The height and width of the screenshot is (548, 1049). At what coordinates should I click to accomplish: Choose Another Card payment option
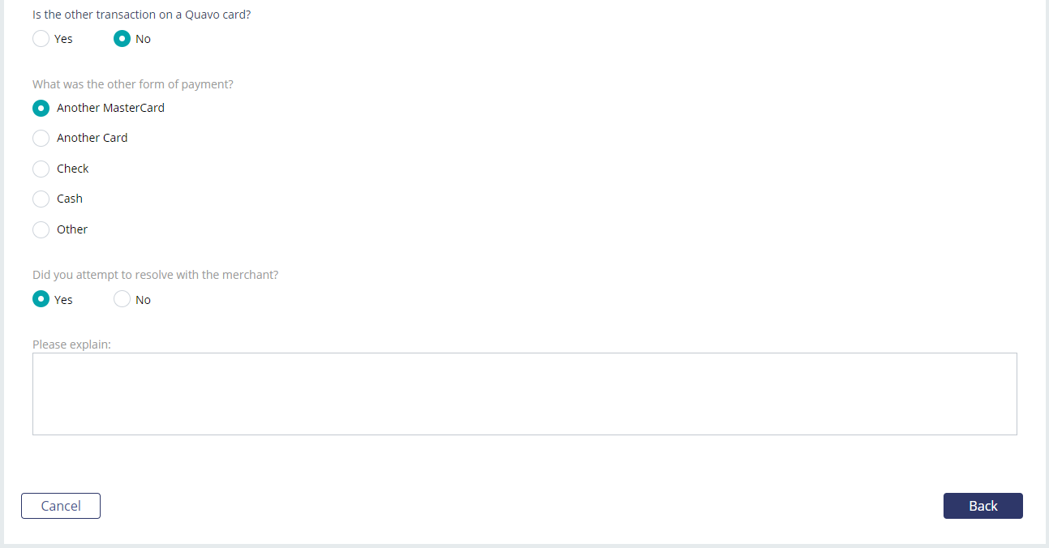pyautogui.click(x=41, y=138)
